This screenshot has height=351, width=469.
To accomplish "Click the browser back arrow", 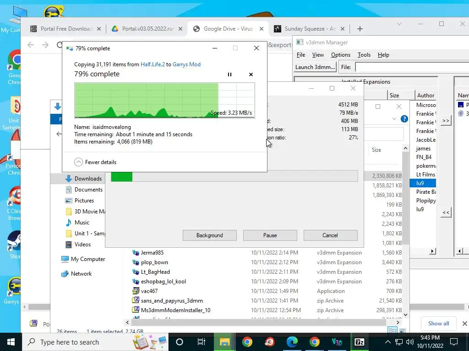I will coord(31,45).
